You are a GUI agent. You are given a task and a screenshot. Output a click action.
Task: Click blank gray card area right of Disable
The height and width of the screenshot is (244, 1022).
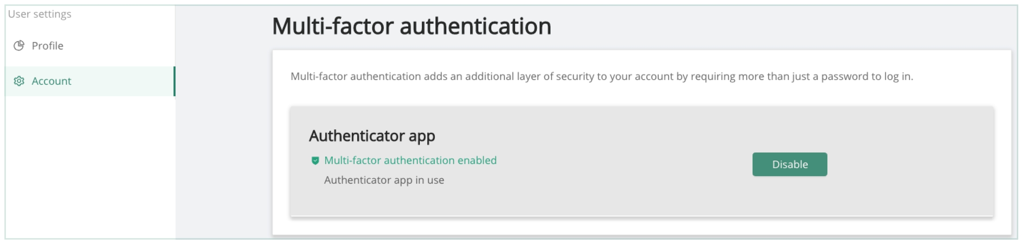tap(909, 164)
